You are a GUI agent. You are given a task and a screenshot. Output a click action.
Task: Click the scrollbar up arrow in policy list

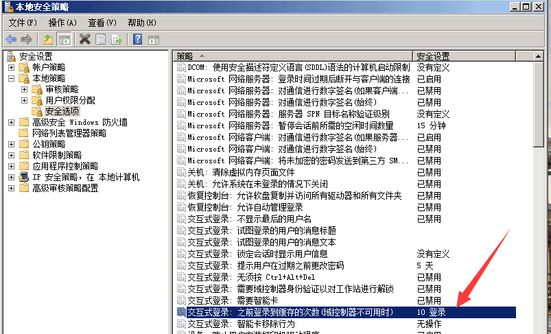539,56
